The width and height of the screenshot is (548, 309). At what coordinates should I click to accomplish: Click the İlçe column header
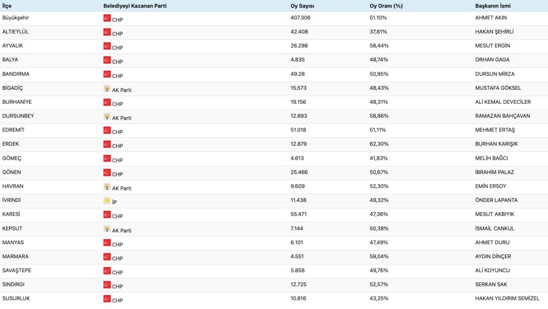pos(7,6)
